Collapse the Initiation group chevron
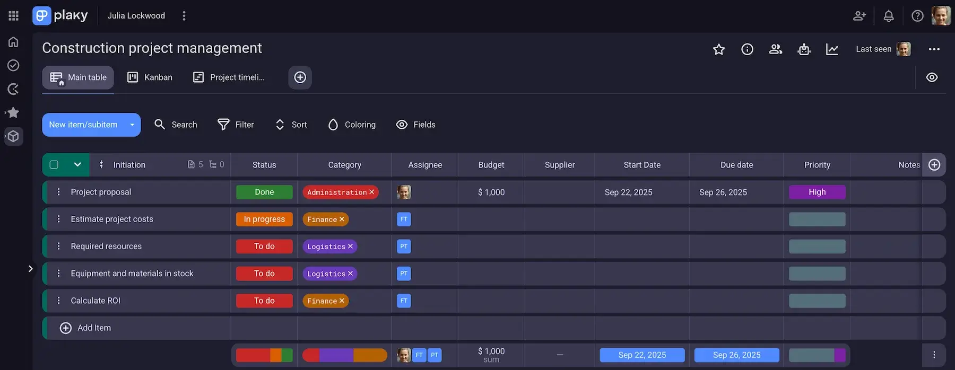 [77, 164]
